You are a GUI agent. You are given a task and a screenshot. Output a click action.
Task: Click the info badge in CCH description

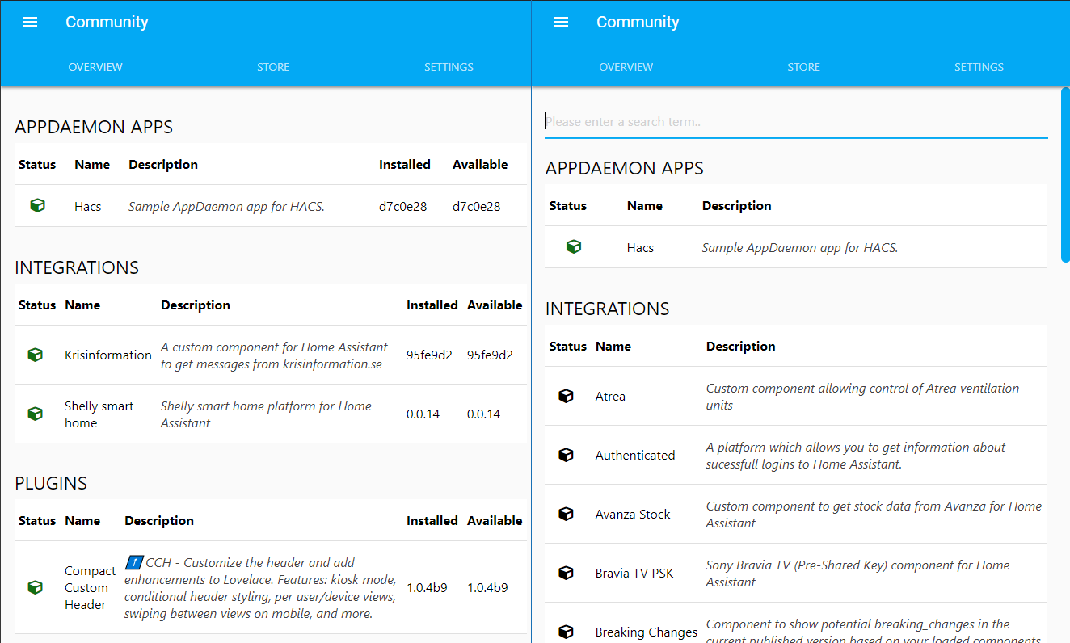click(134, 562)
